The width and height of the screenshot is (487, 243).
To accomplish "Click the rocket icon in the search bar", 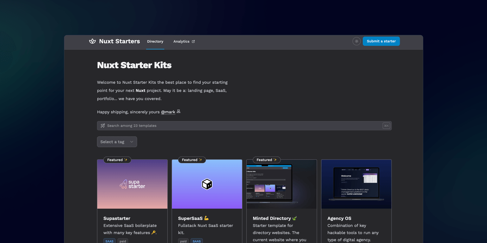I will [x=103, y=126].
